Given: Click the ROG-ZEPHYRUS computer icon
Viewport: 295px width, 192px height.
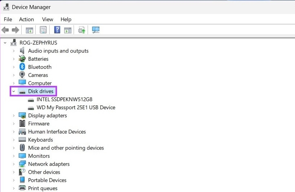Looking at the screenshot, I should pyautogui.click(x=13, y=42).
